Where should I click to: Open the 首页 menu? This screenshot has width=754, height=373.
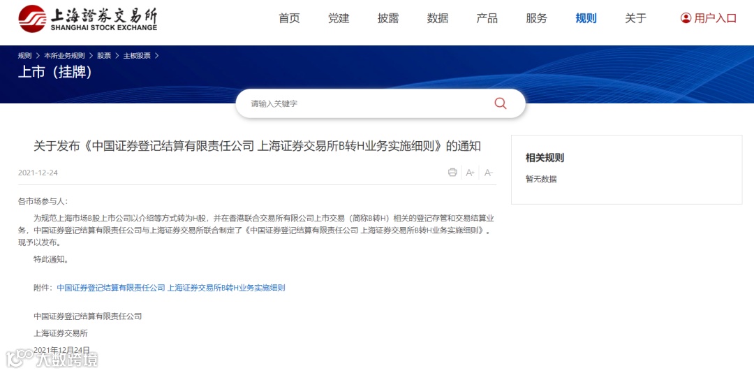(289, 18)
